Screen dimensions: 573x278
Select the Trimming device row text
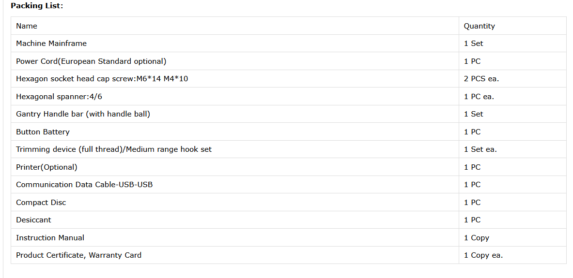click(x=114, y=149)
